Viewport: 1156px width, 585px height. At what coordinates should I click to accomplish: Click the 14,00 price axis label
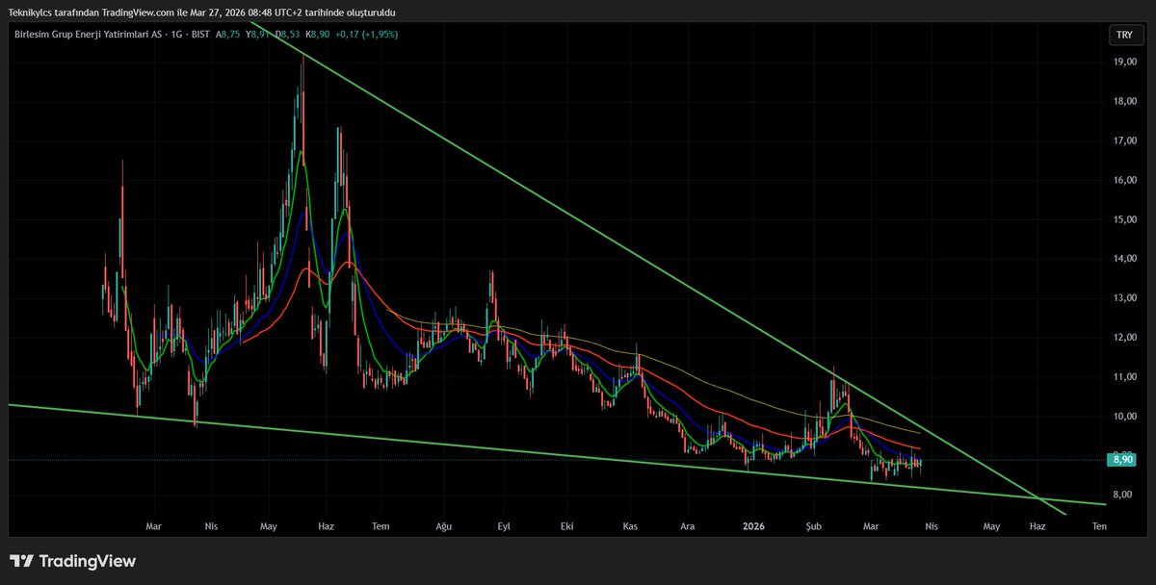tap(1123, 259)
